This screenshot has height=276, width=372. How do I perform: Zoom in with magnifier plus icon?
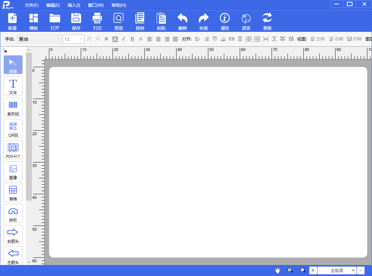[x=290, y=270]
